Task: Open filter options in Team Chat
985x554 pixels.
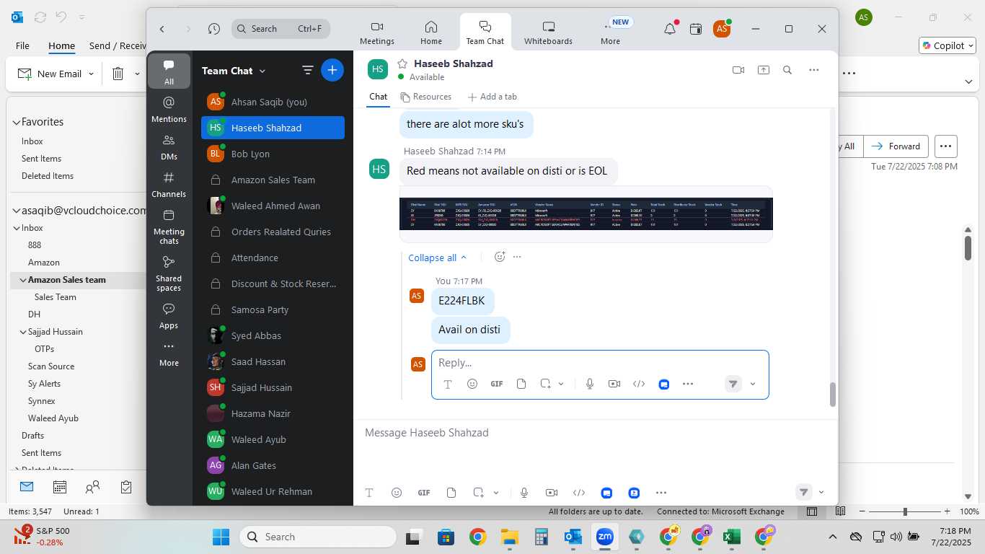Action: 308,70
